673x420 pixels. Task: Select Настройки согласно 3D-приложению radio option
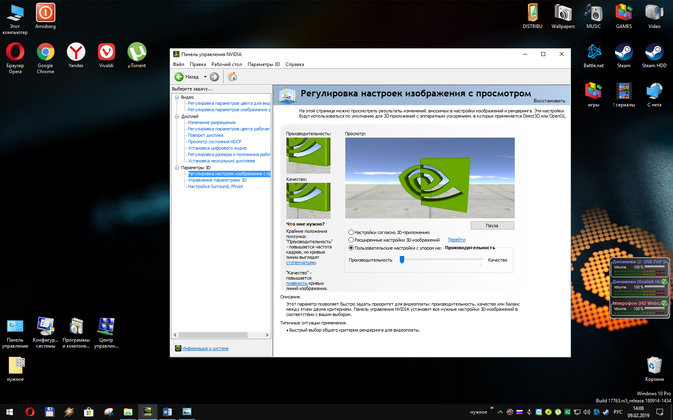tap(351, 232)
